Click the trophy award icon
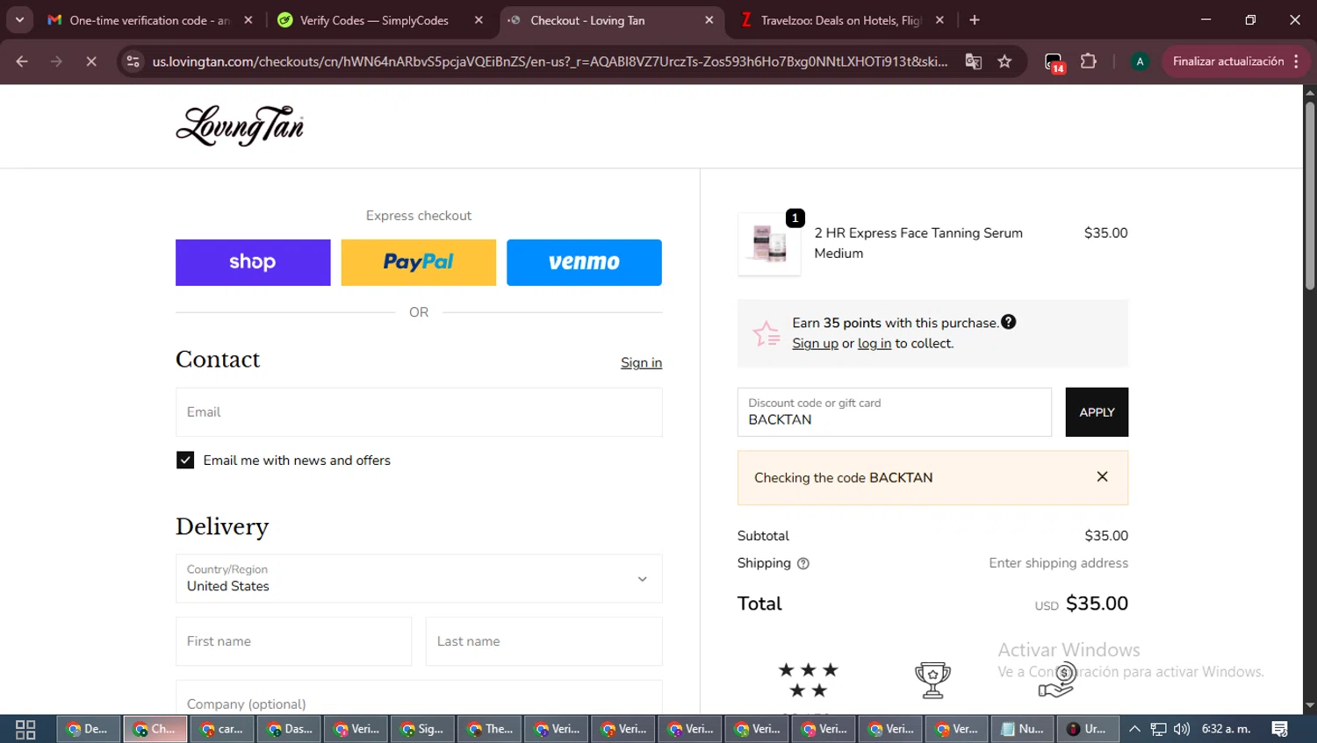 pyautogui.click(x=932, y=680)
